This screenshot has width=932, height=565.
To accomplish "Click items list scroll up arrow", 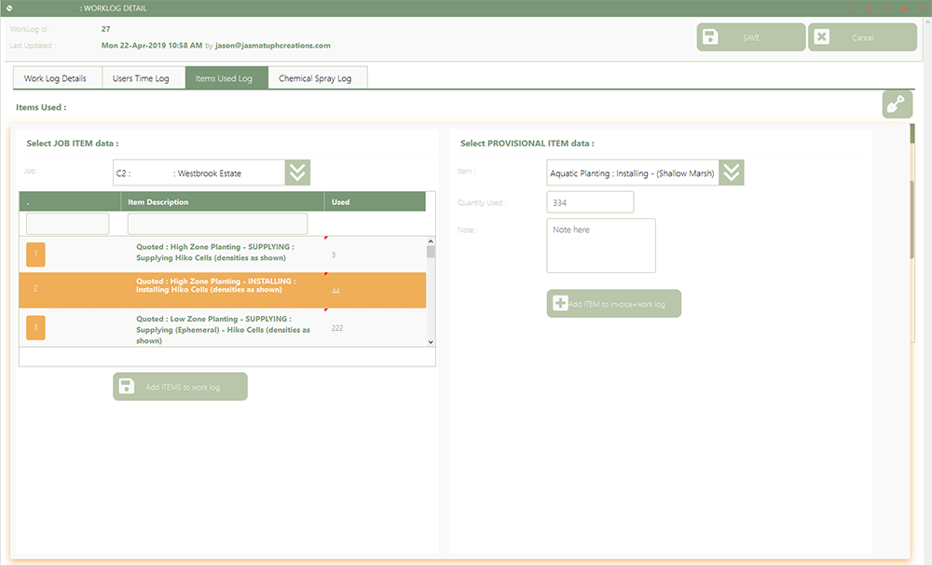I will coord(431,241).
